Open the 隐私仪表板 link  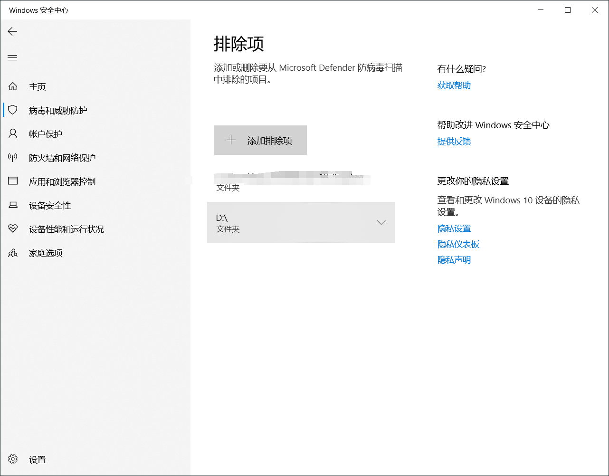458,244
